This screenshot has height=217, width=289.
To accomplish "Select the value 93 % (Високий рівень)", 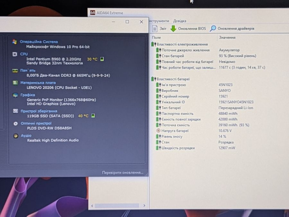I will (x=237, y=56).
